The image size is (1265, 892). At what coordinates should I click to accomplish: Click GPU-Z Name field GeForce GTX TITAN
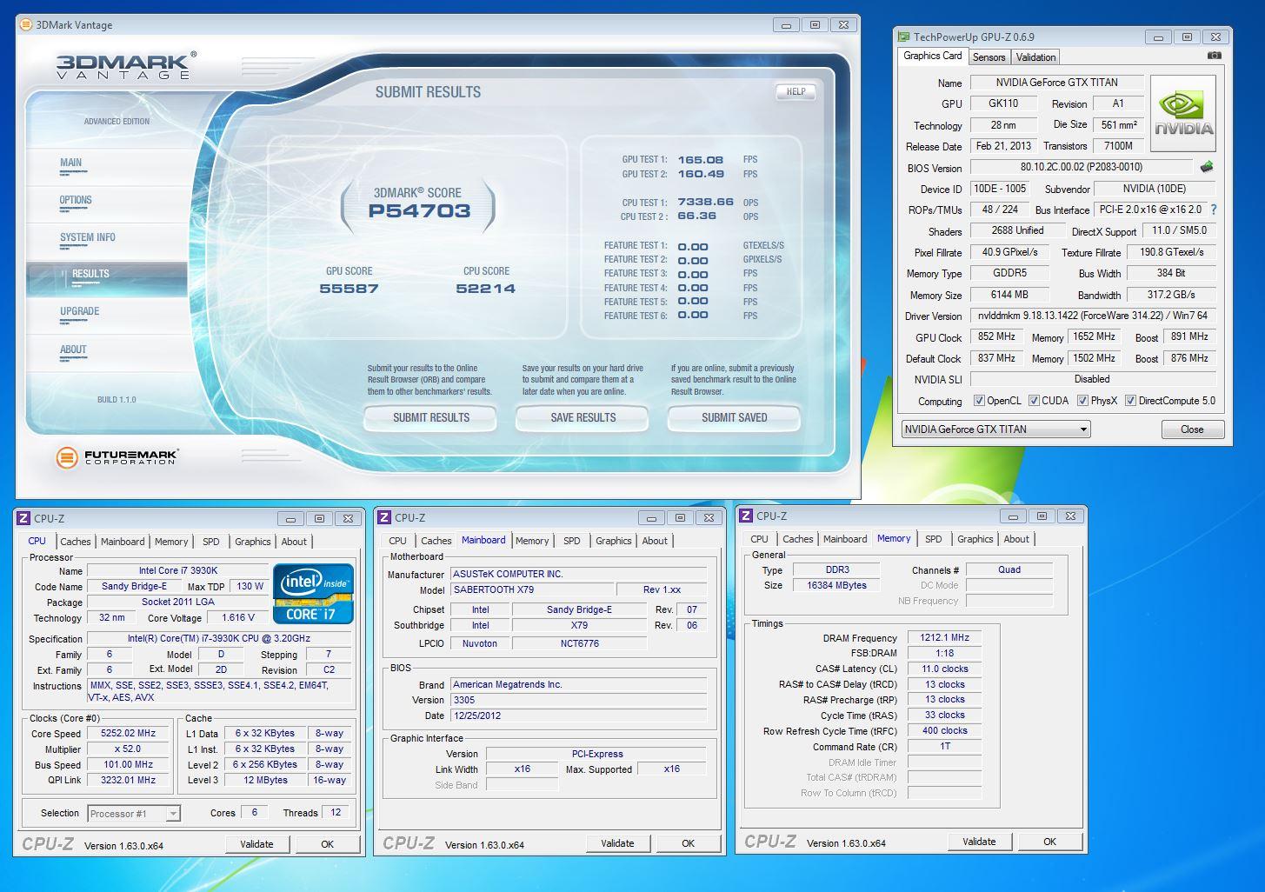(1056, 83)
